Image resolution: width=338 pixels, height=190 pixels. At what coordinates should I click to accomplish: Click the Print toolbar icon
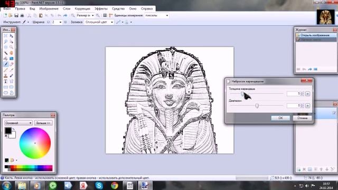(x=22, y=15)
